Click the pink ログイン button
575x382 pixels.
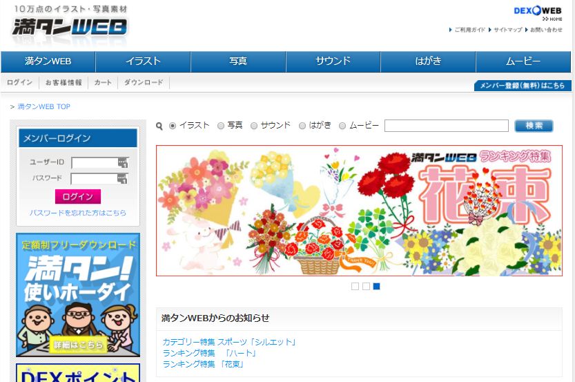pos(78,197)
